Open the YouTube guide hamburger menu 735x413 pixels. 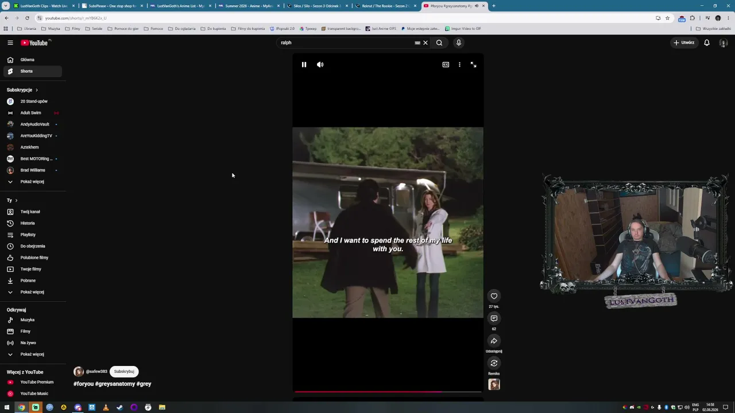10,42
